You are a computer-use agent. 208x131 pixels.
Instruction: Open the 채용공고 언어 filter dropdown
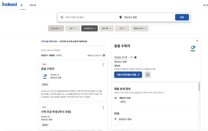[x=140, y=29]
